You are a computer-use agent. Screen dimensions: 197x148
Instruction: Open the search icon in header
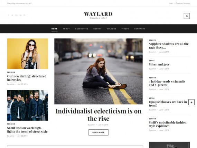[x=187, y=16]
